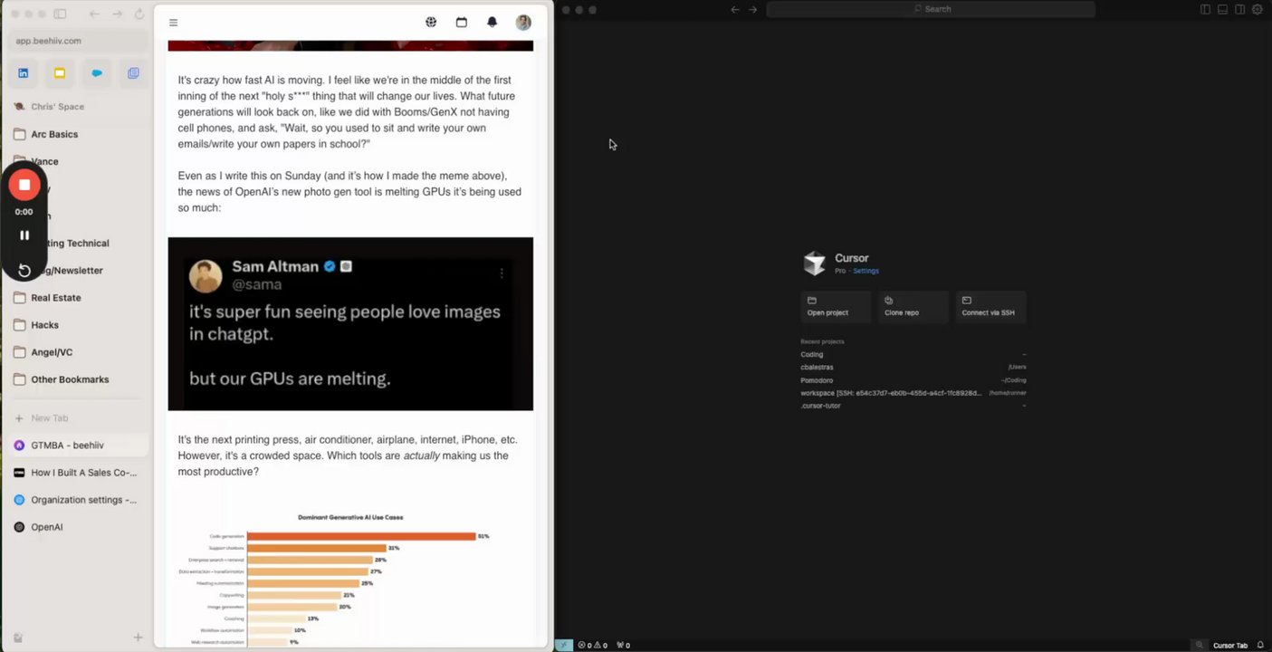The width and height of the screenshot is (1272, 652).
Task: Open the Pomodoro recent project
Action: click(x=913, y=380)
